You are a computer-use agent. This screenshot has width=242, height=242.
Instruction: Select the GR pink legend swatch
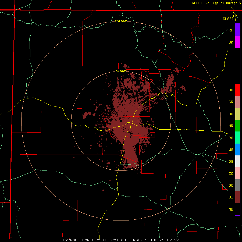(237, 102)
